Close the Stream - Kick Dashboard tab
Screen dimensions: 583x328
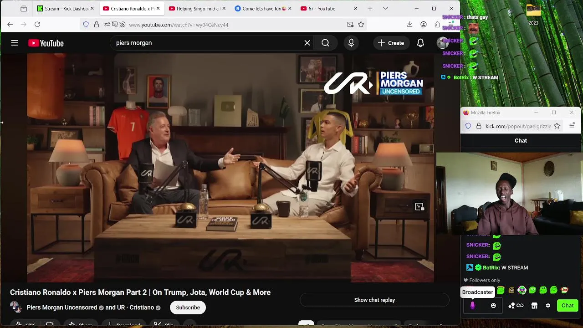click(92, 9)
